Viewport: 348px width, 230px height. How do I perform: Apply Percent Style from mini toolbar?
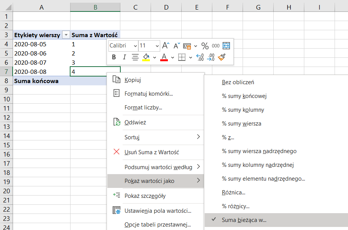tap(205, 46)
